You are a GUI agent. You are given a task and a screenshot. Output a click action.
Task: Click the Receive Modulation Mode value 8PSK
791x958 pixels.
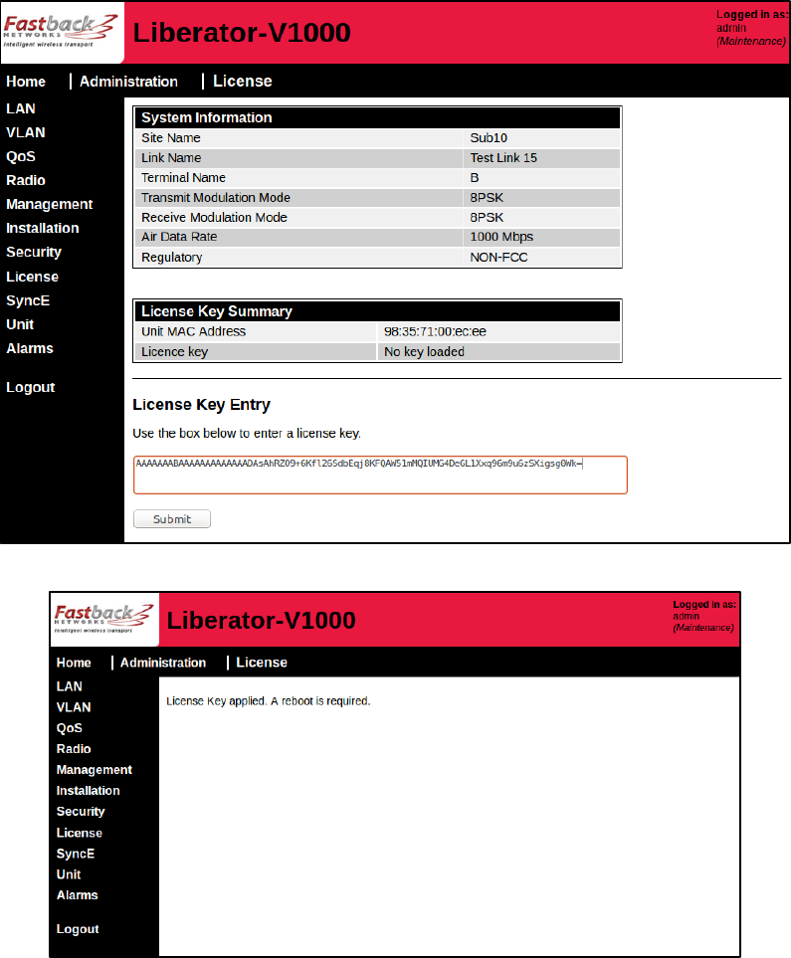click(x=487, y=218)
